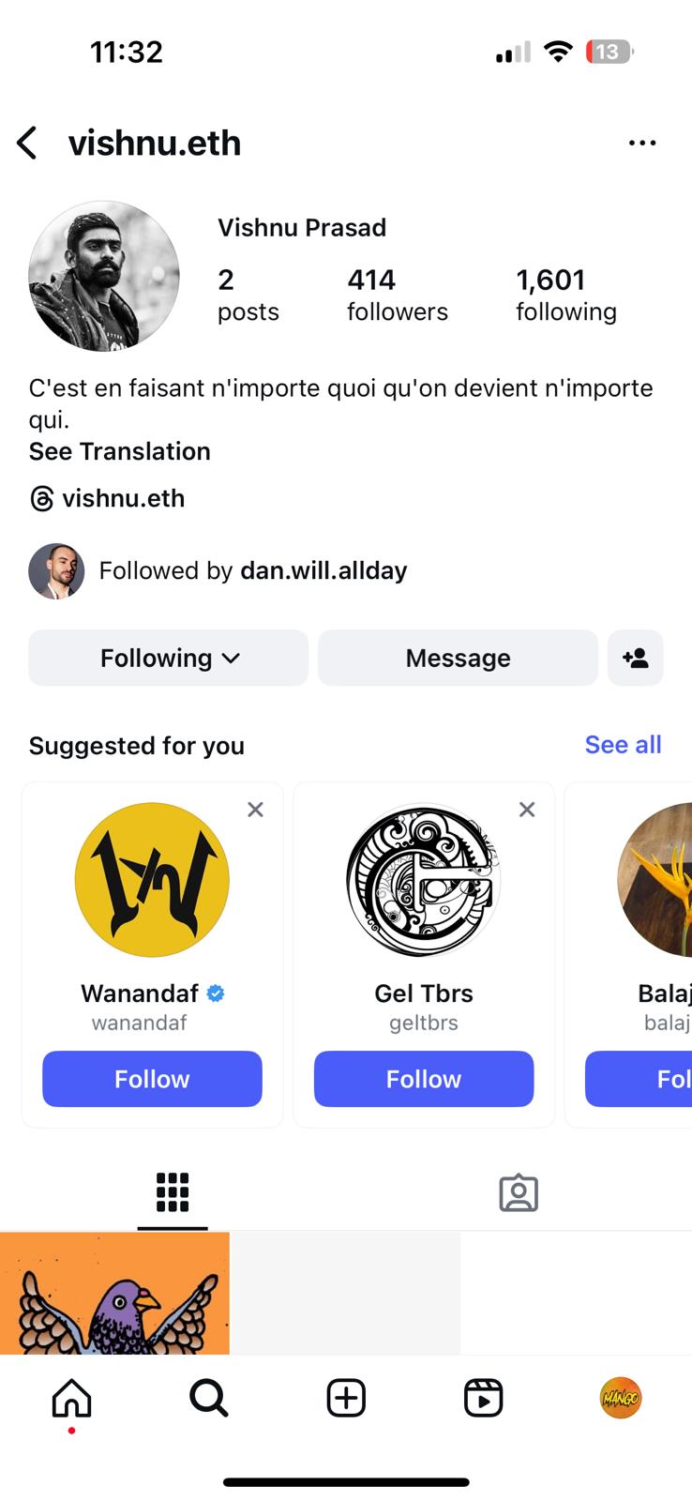
Task: Switch to the tagged photos tab
Action: 519,1192
